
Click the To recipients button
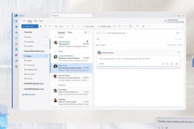tap(98, 39)
